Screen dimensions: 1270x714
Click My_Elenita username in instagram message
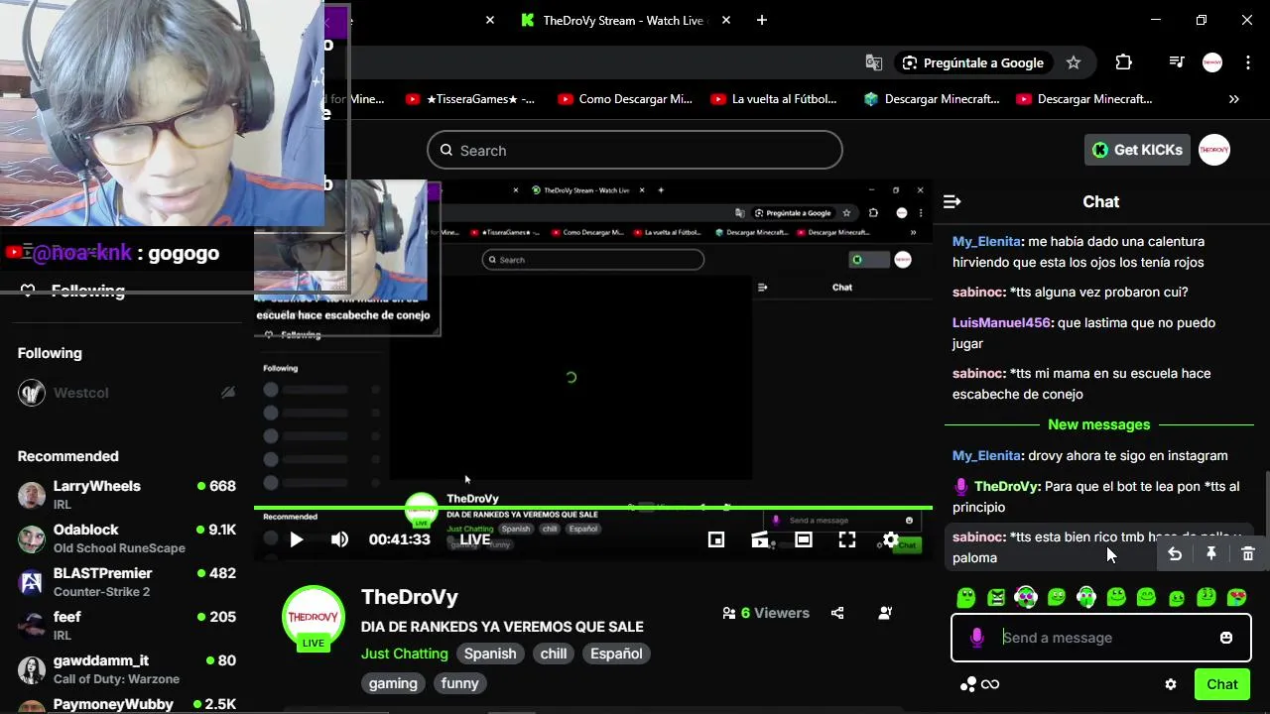tap(985, 456)
